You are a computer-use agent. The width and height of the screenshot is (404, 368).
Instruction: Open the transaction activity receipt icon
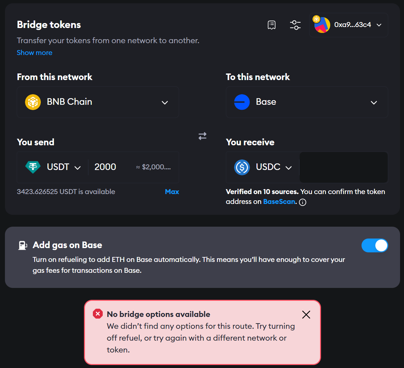click(272, 25)
